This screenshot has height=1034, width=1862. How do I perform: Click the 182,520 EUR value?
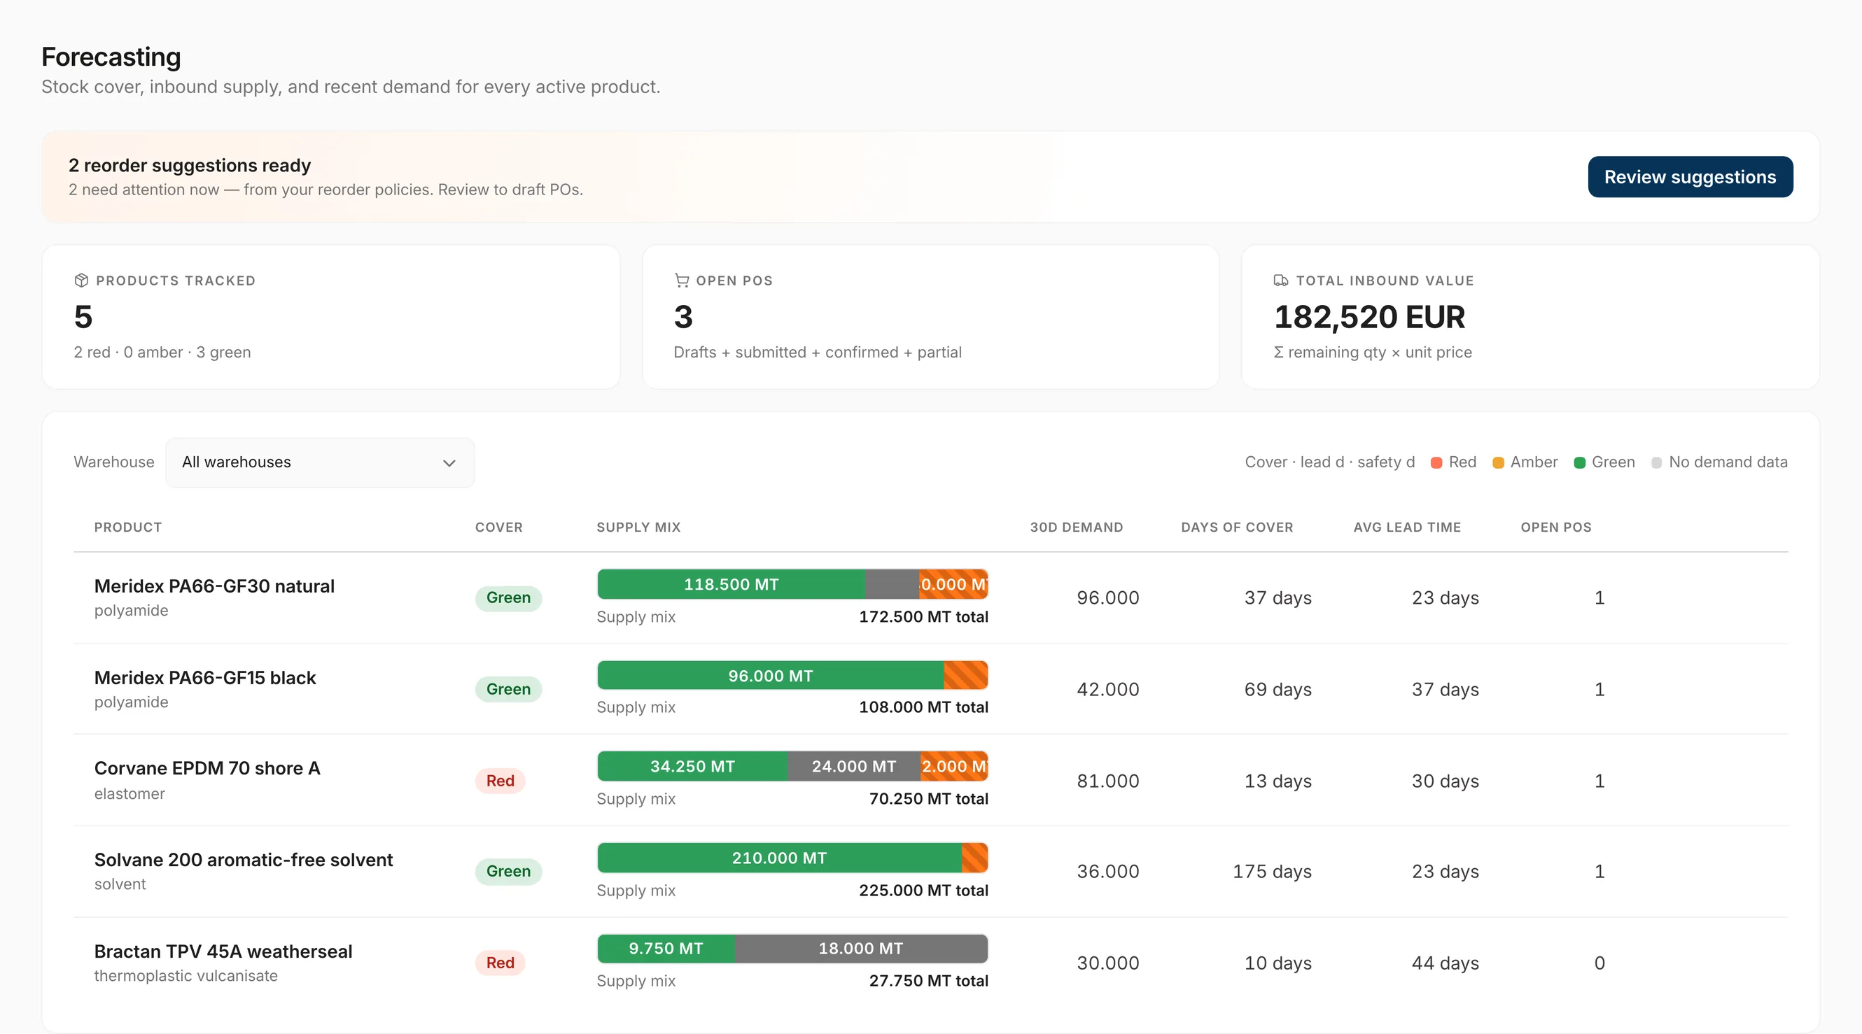point(1369,317)
